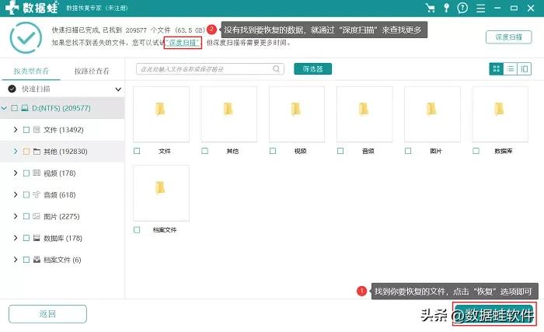Screen dimensions: 544x332
Task: Click the 深度扫描 hyperlink in message
Action: (x=183, y=43)
